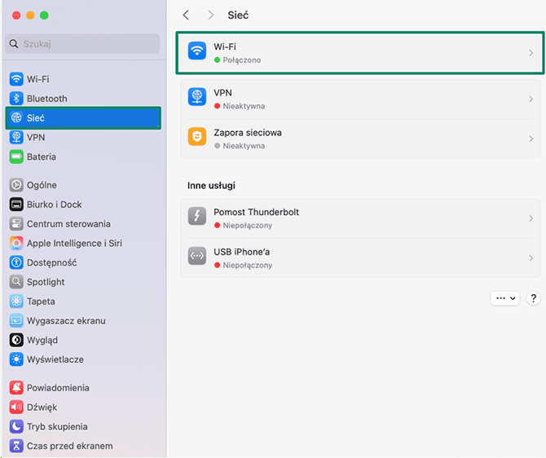The width and height of the screenshot is (546, 458).
Task: Select the VPN icon in the sidebar
Action: (16, 137)
